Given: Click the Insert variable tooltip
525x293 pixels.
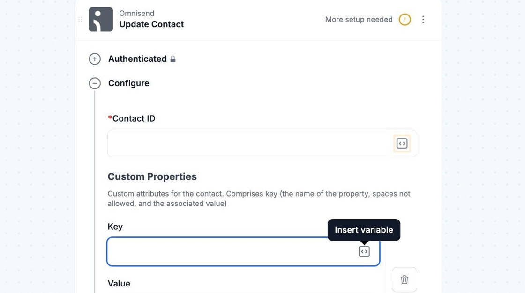Looking at the screenshot, I should tap(364, 230).
